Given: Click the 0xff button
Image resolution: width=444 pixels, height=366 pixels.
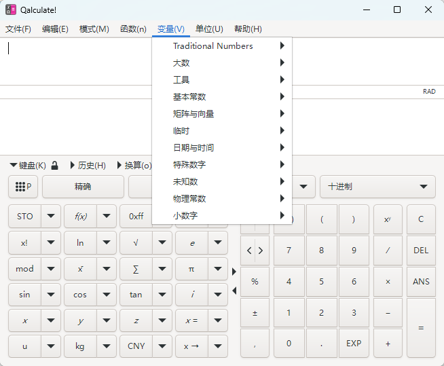Looking at the screenshot, I should coord(136,217).
